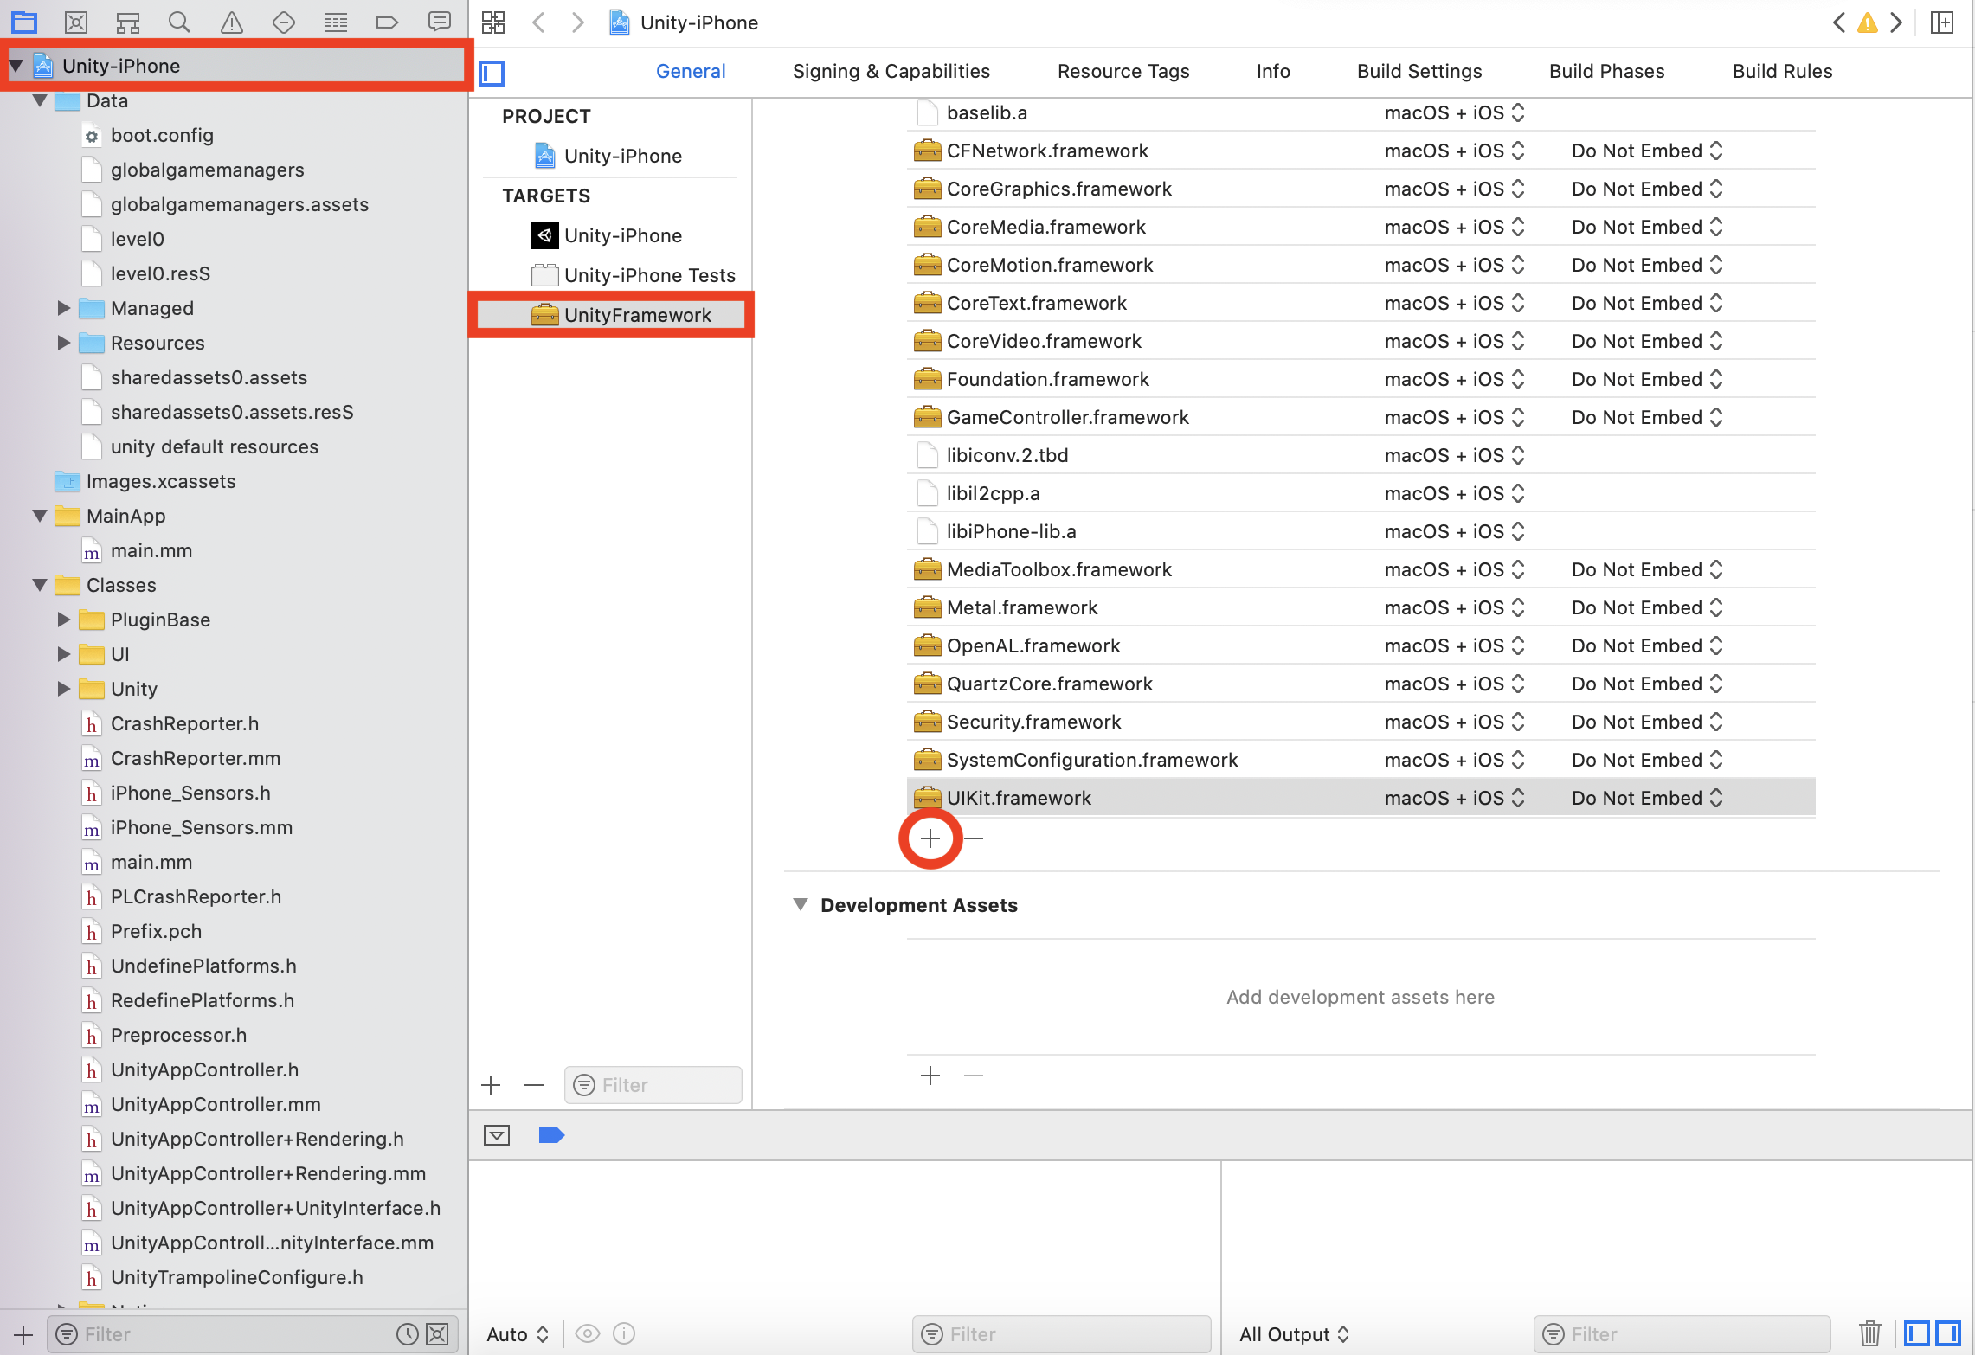Remove the selected target with minus button

point(534,1085)
